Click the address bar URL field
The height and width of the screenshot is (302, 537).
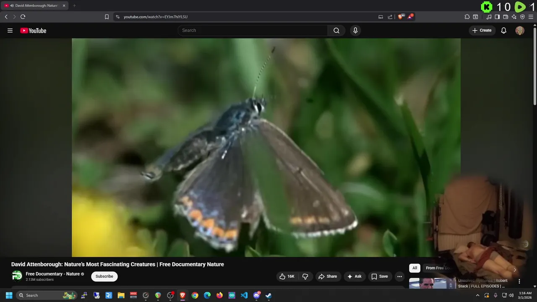coord(248,17)
